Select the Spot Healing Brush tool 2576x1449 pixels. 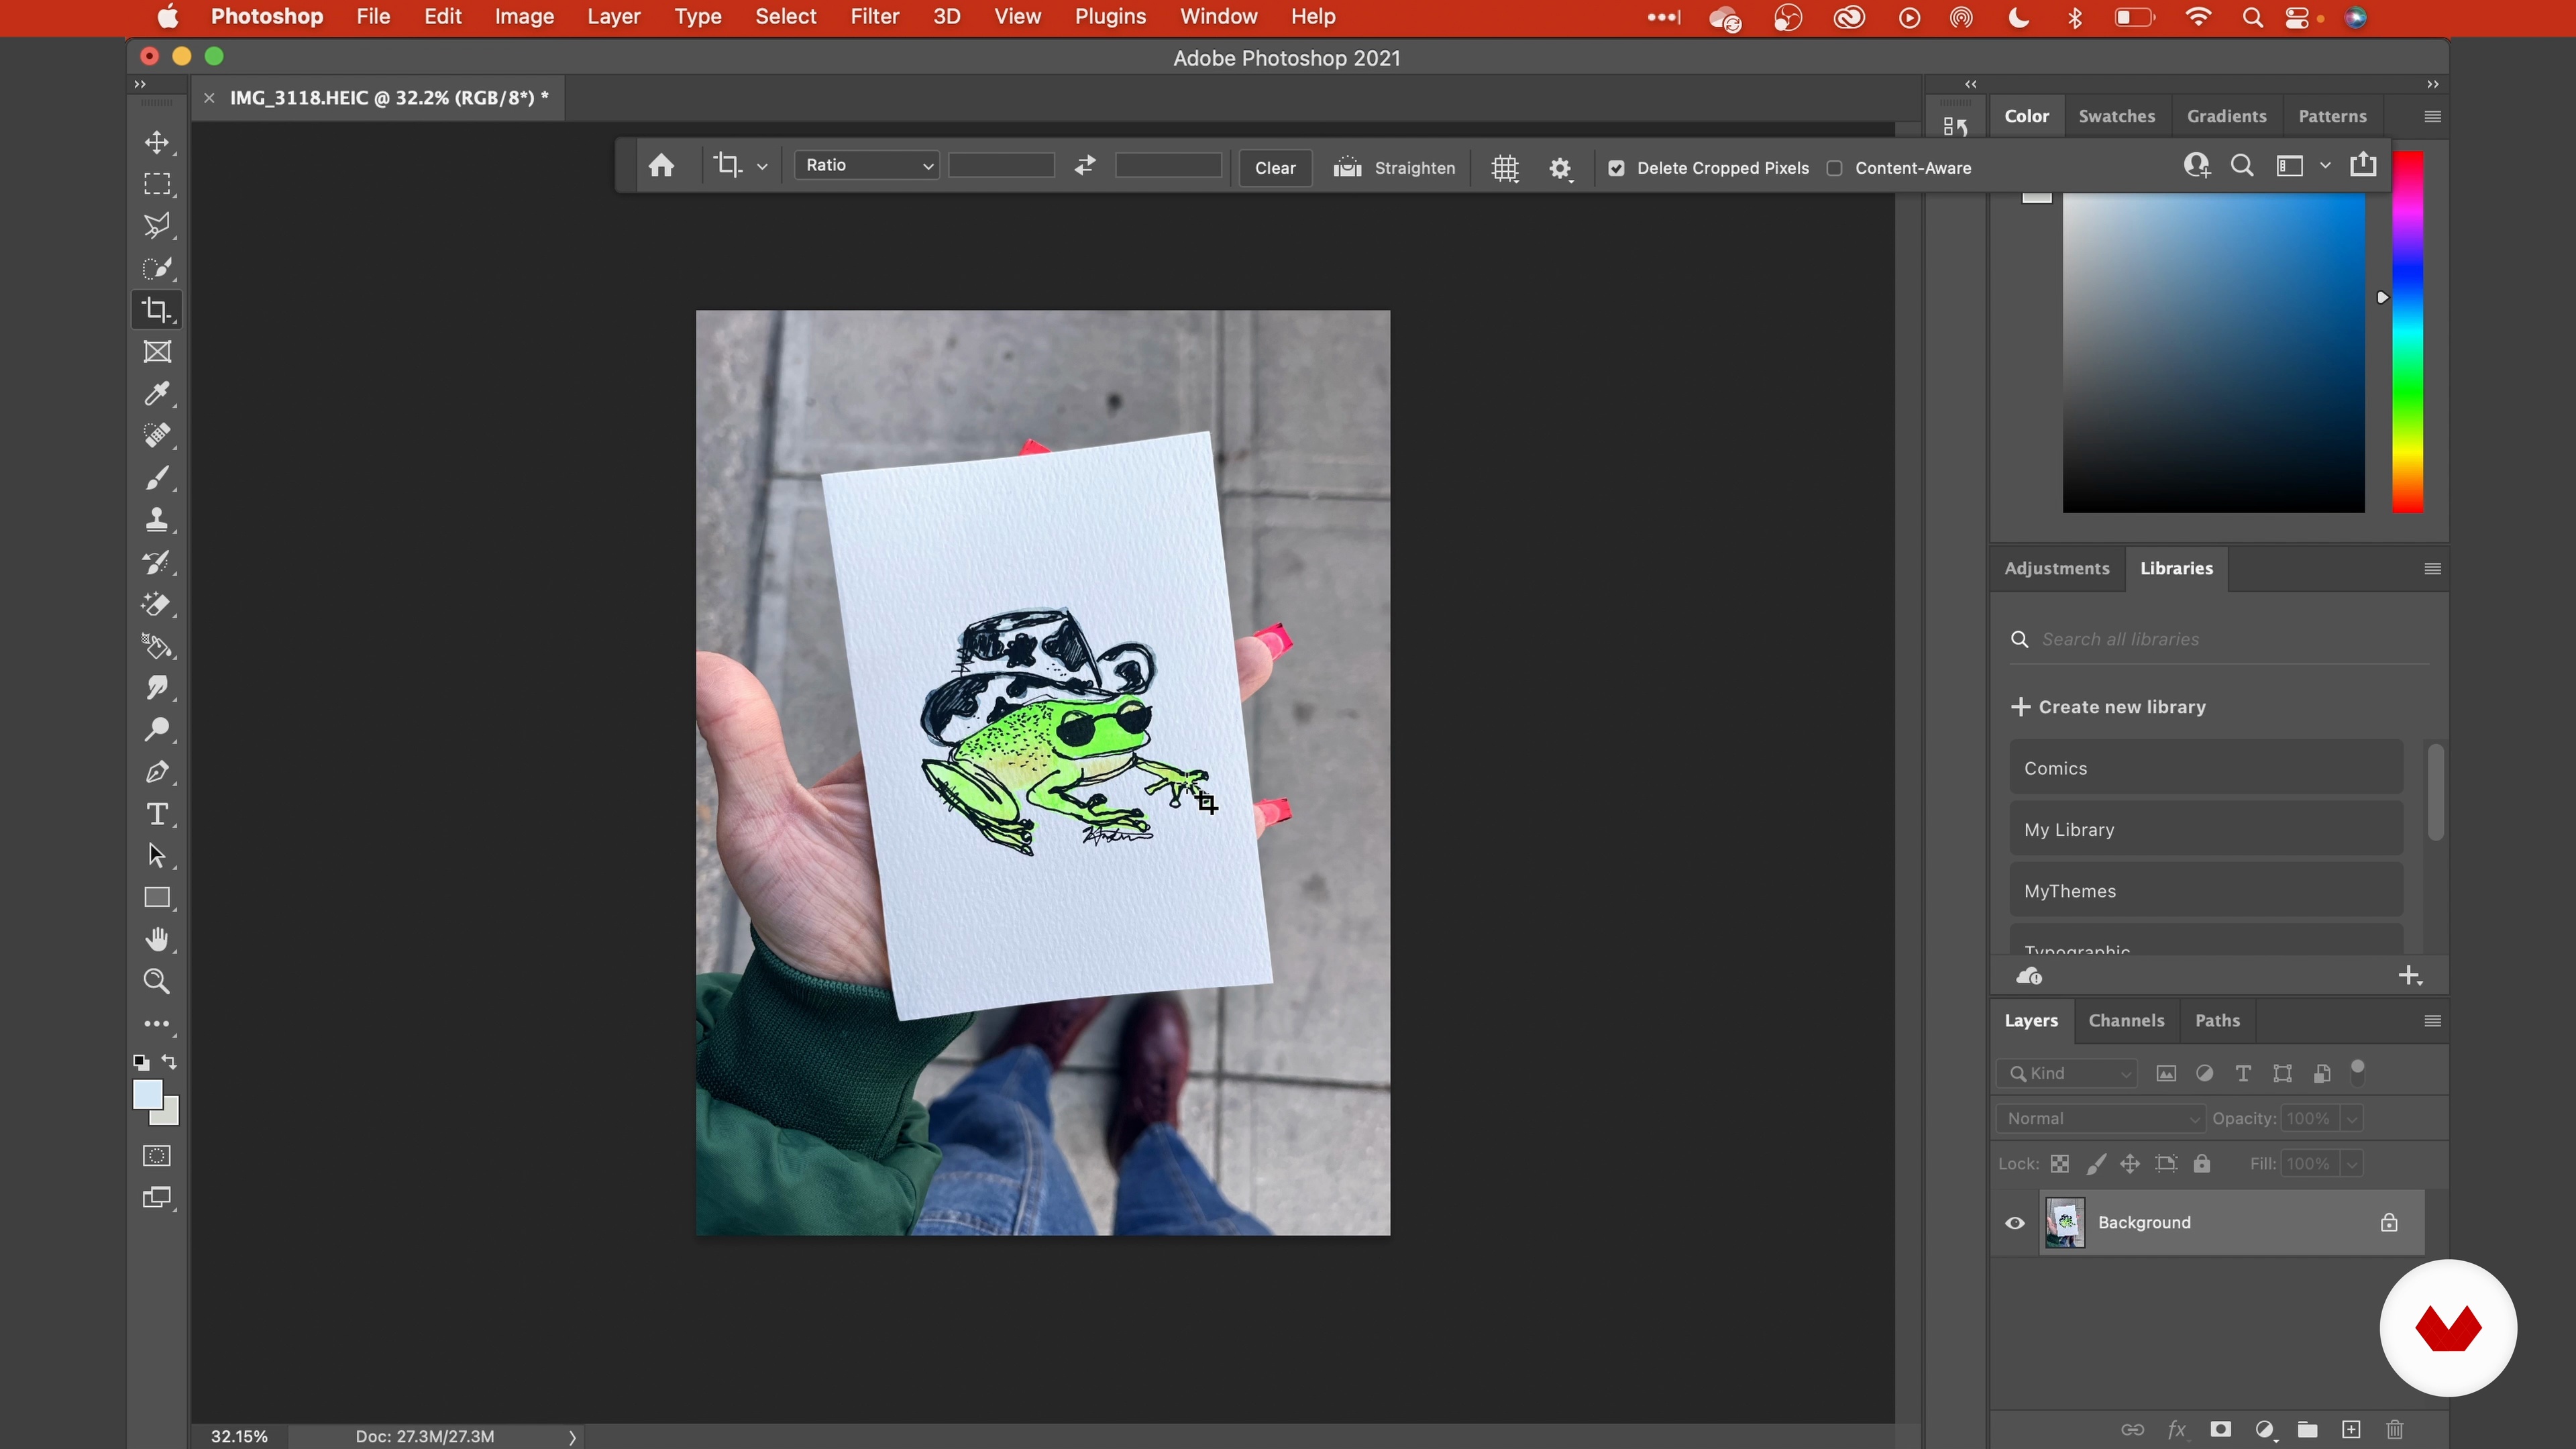tap(157, 436)
